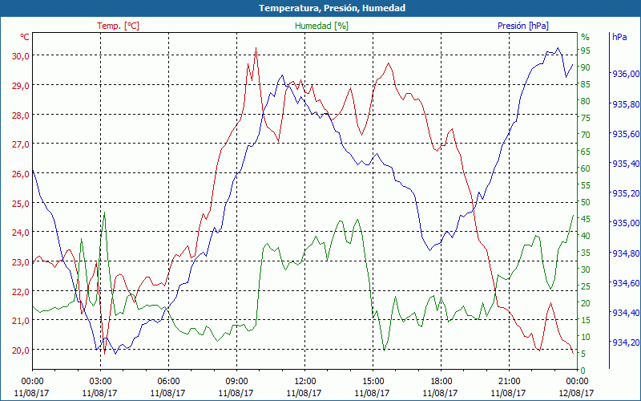The width and height of the screenshot is (641, 401).
Task: Click the '09:00' time axis label
Action: point(236,382)
